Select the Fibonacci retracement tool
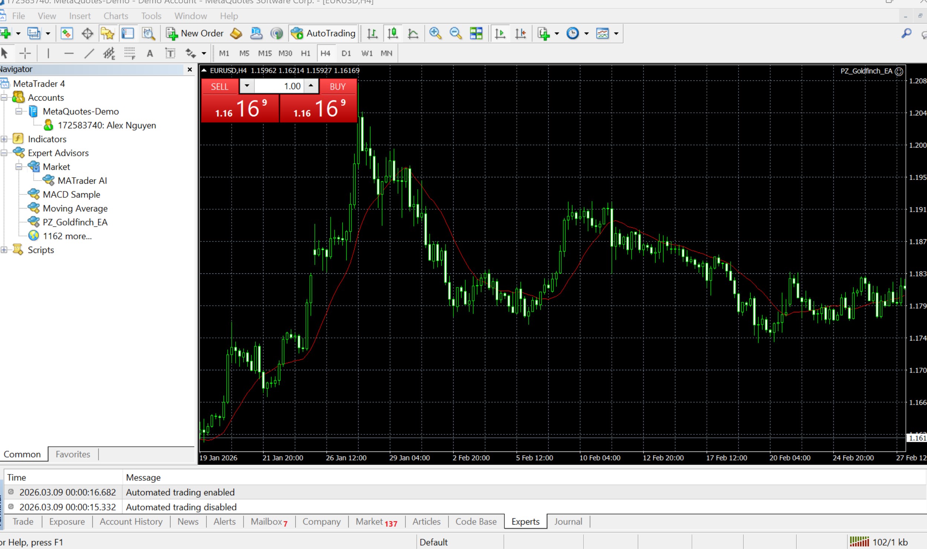 click(130, 53)
